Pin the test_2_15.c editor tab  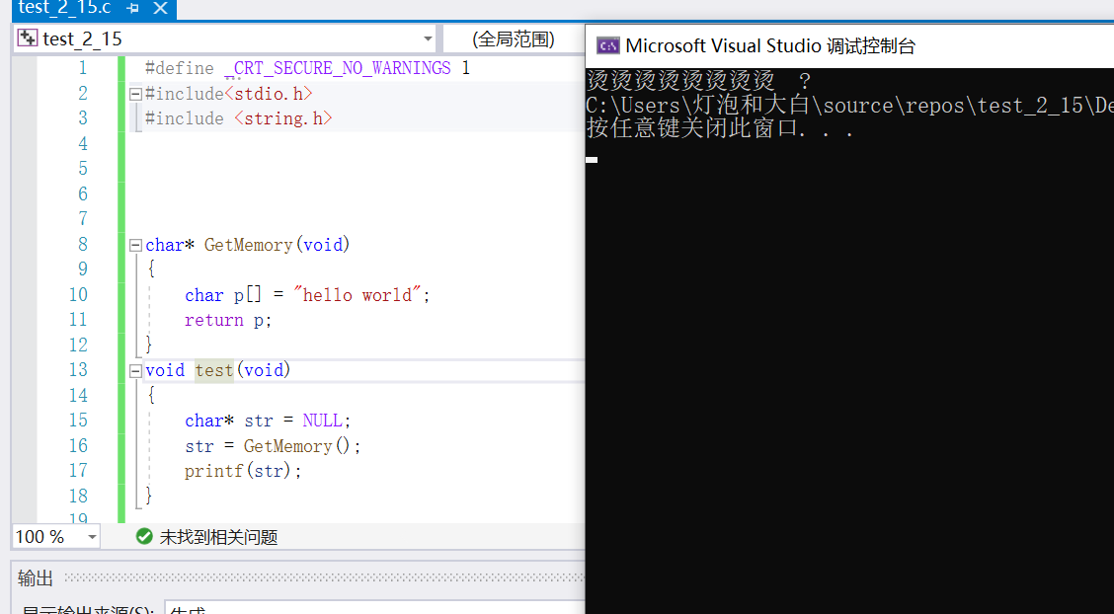click(133, 8)
